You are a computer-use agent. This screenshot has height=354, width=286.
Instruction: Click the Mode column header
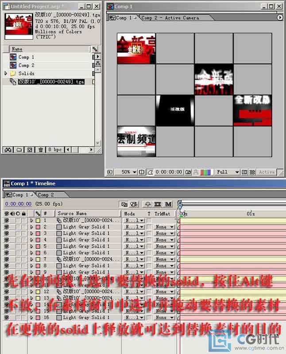[129, 214]
